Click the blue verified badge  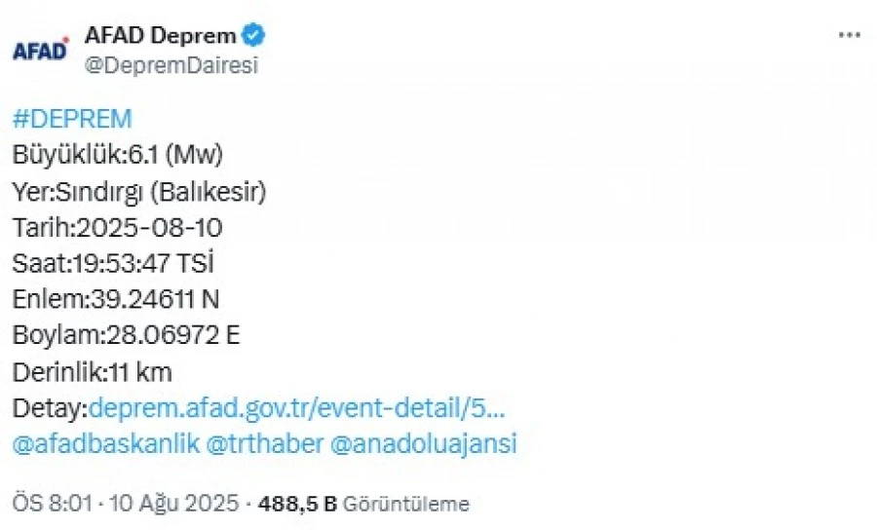254,37
